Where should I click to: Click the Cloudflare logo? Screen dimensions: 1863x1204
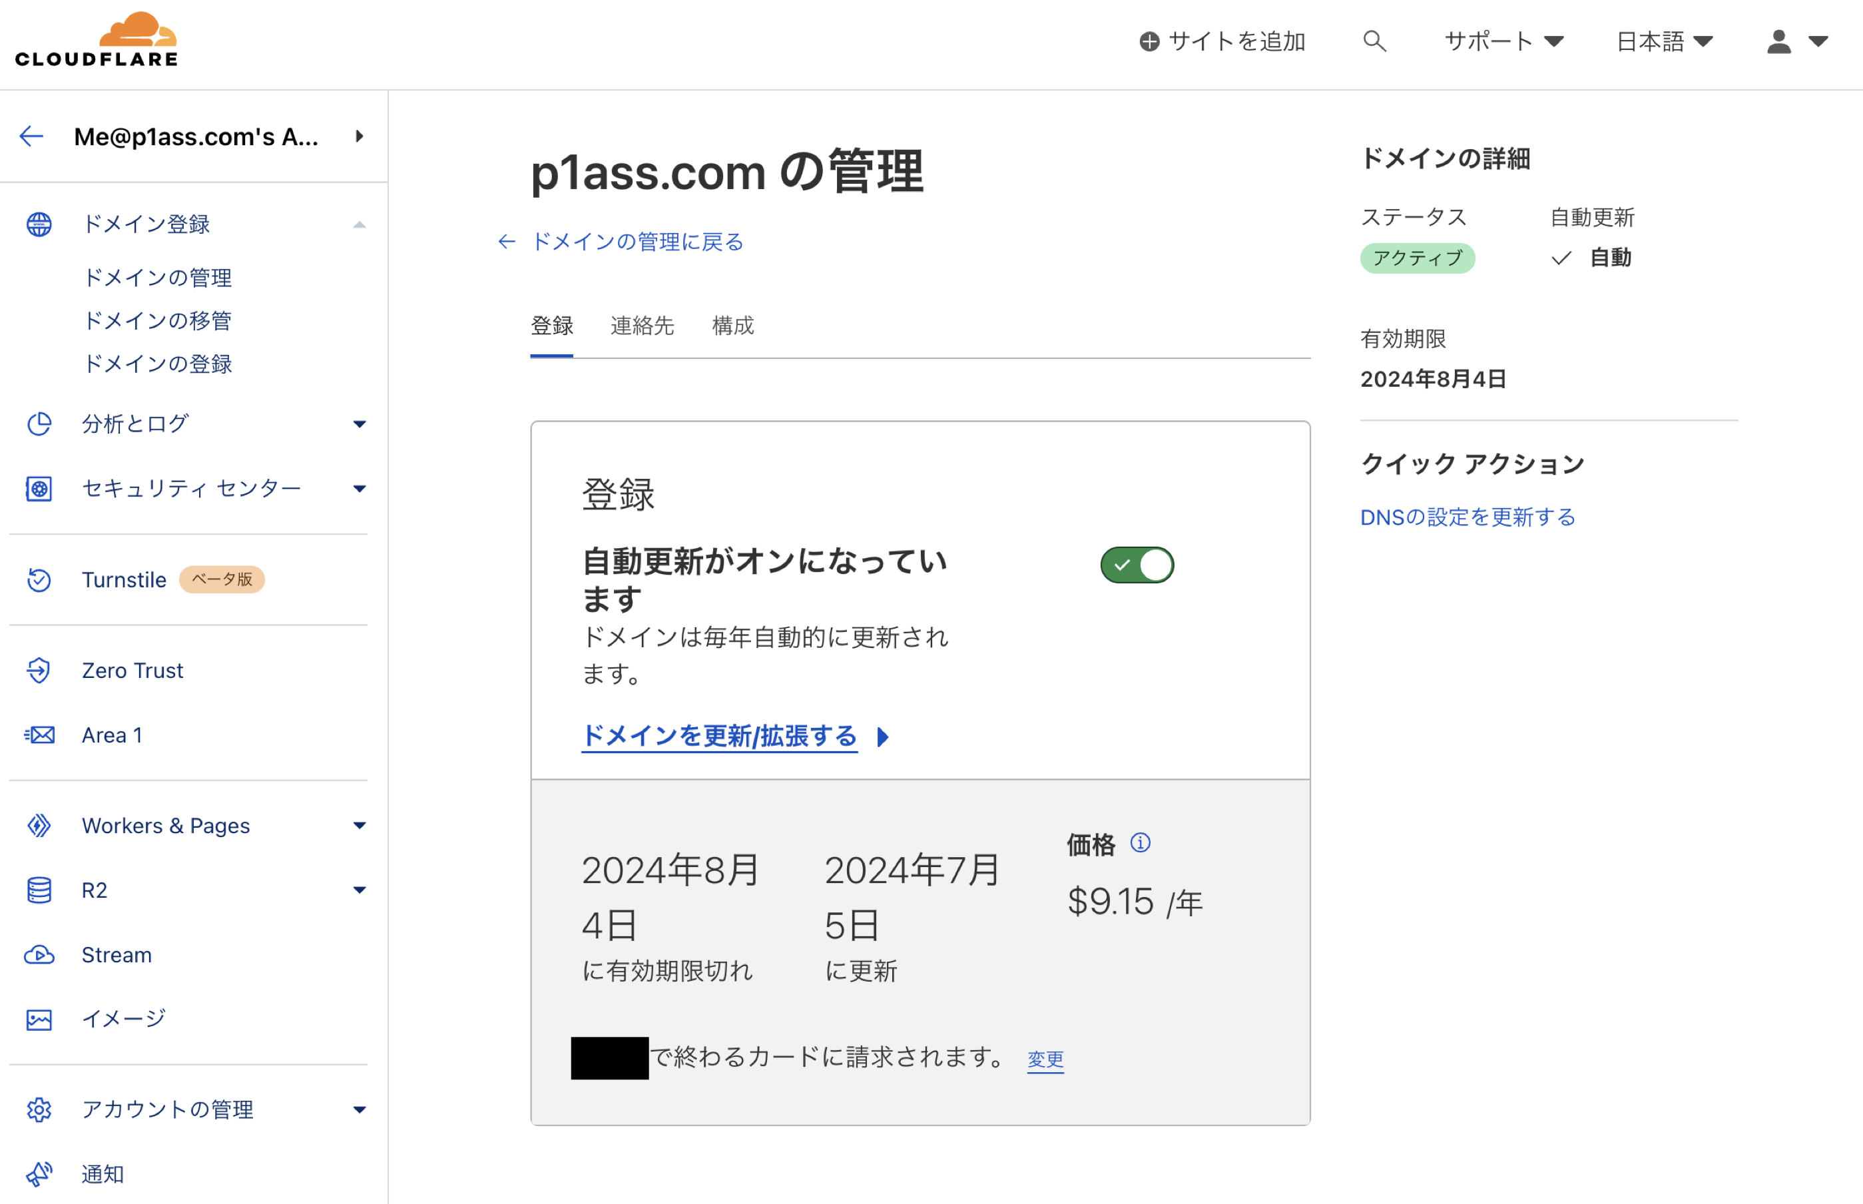point(97,41)
